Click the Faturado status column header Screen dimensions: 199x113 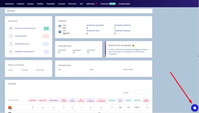coord(112,101)
